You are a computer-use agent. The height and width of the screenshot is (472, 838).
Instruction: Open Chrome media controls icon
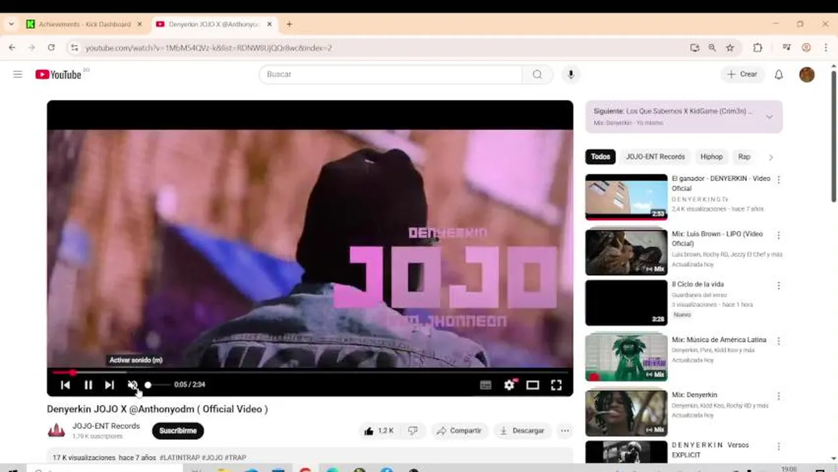pos(786,48)
